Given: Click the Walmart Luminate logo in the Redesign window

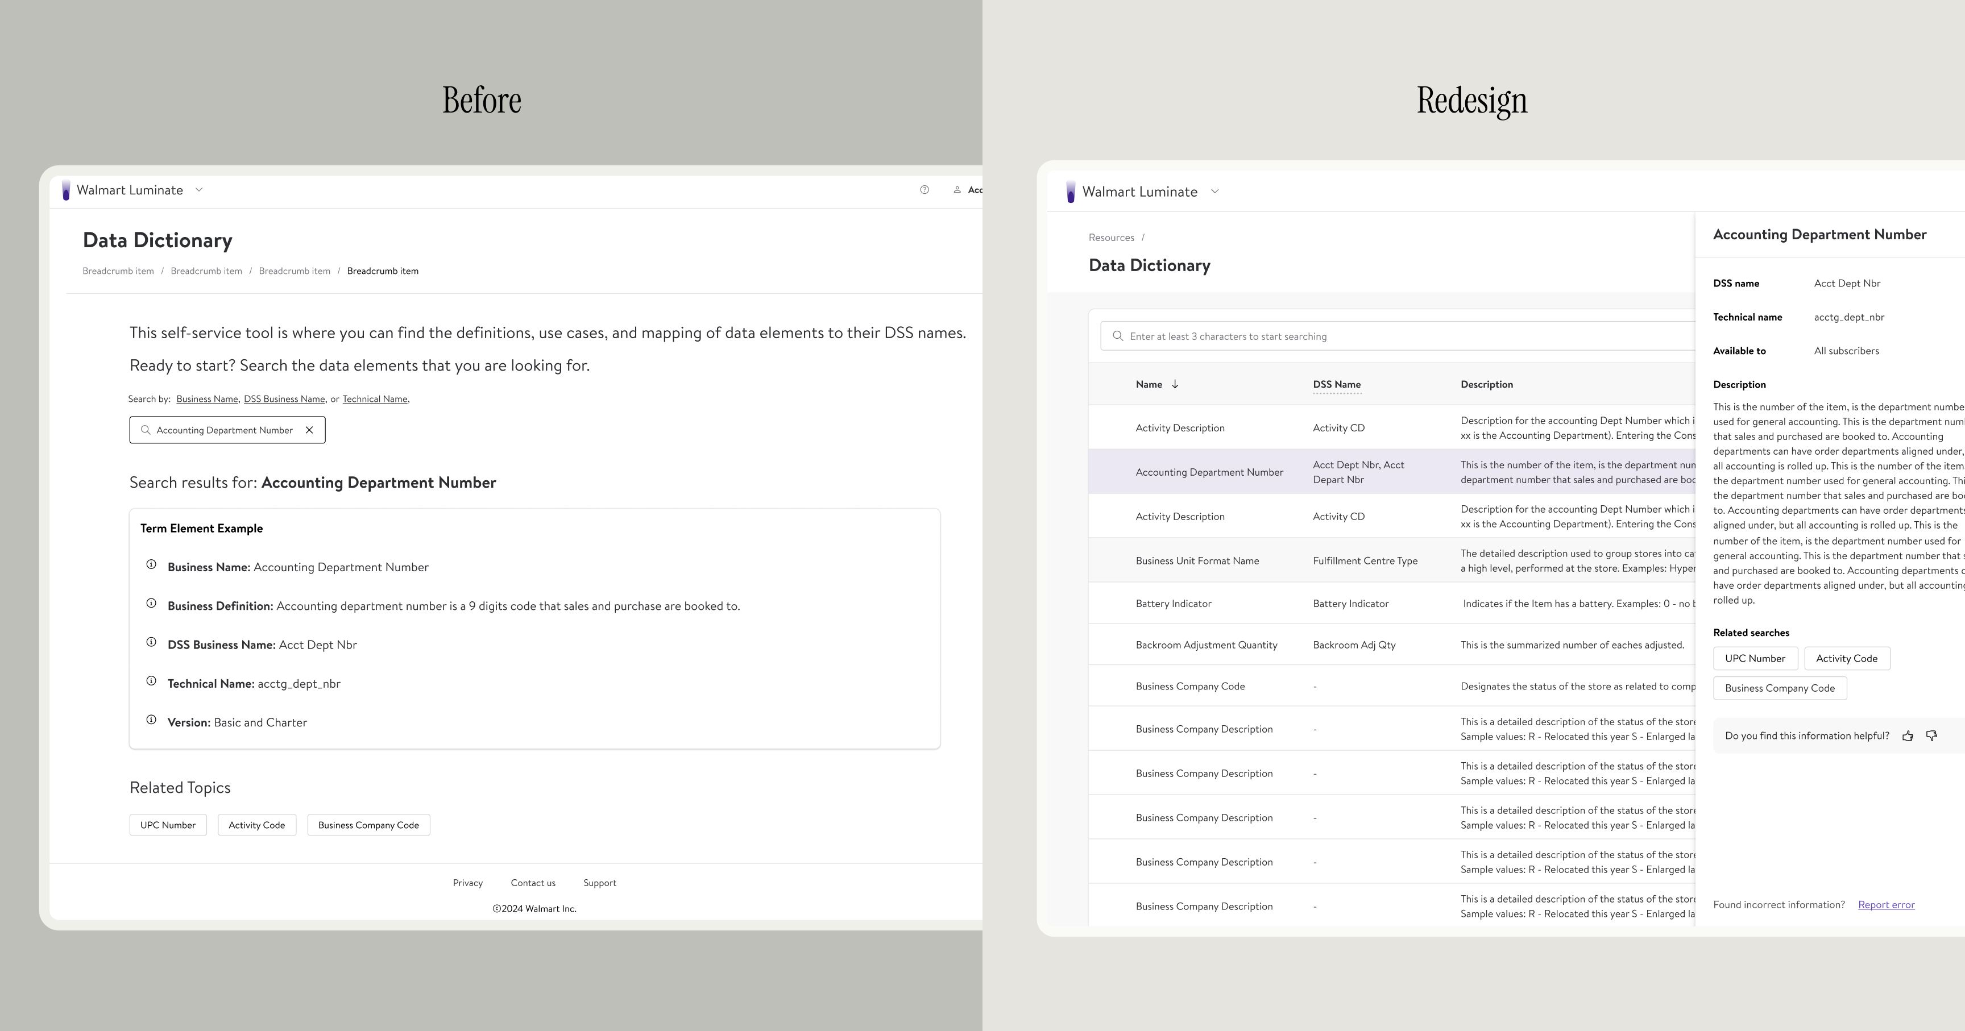Looking at the screenshot, I should 1071,192.
